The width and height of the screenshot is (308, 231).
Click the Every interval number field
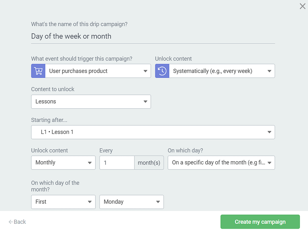tap(116, 162)
